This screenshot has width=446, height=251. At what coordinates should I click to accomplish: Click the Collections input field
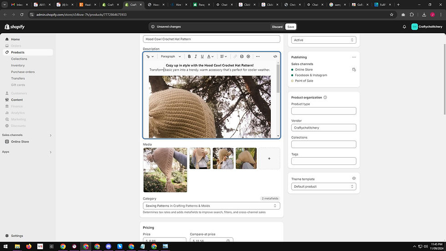(324, 144)
